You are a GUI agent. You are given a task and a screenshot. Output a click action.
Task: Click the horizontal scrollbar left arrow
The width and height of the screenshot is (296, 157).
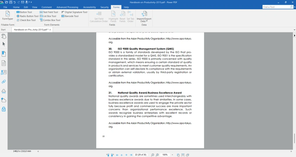[x=38, y=151]
